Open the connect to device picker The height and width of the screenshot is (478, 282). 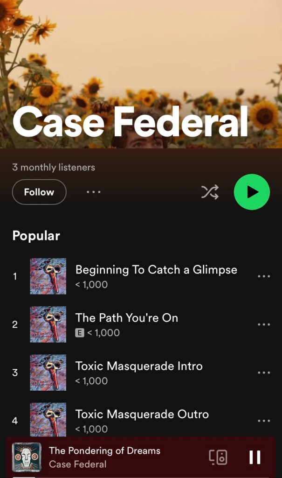click(x=218, y=457)
